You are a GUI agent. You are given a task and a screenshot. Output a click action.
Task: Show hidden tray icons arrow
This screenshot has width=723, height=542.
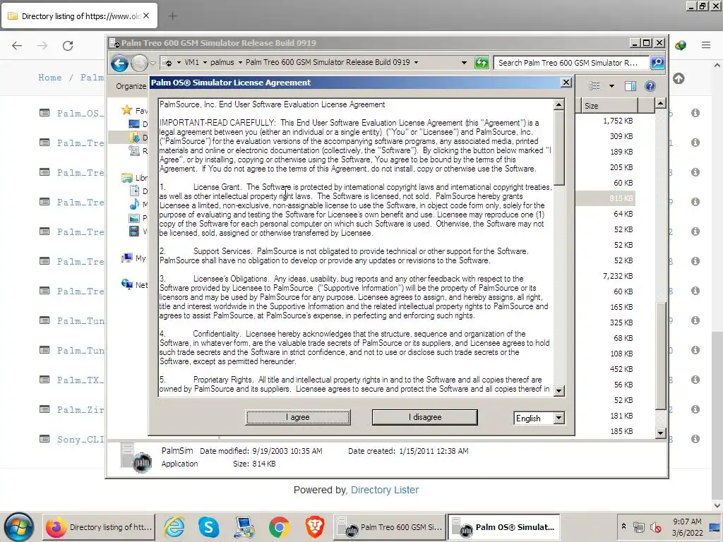(623, 526)
